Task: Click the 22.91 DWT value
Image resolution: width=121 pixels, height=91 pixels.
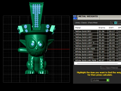Action: 112,49
